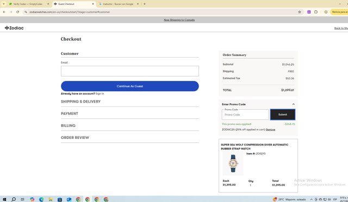Screen dimensions: 348x202
Task: View site information icon in address bar
Action: coord(26,12)
